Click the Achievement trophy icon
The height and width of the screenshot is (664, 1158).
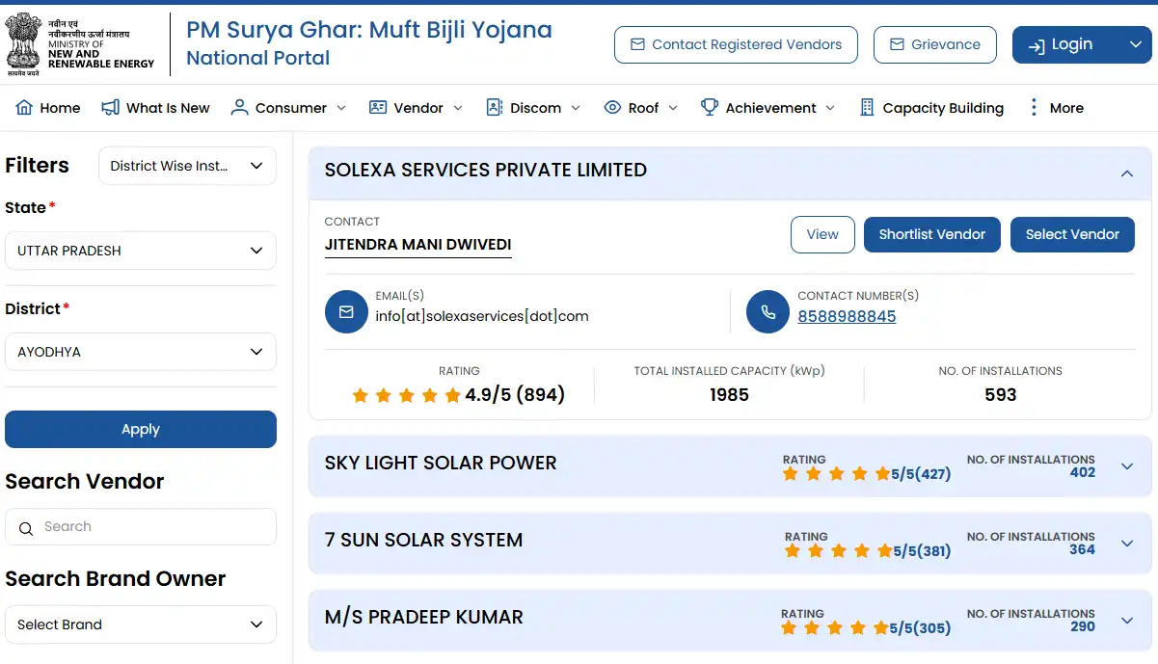pyautogui.click(x=710, y=107)
